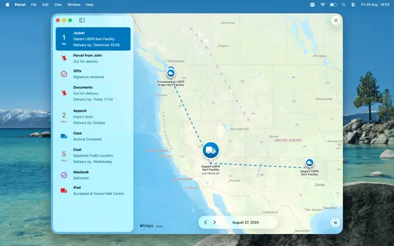
Task: Click 'Accepted at Inward Mail Centre' status text
Action: click(98, 194)
